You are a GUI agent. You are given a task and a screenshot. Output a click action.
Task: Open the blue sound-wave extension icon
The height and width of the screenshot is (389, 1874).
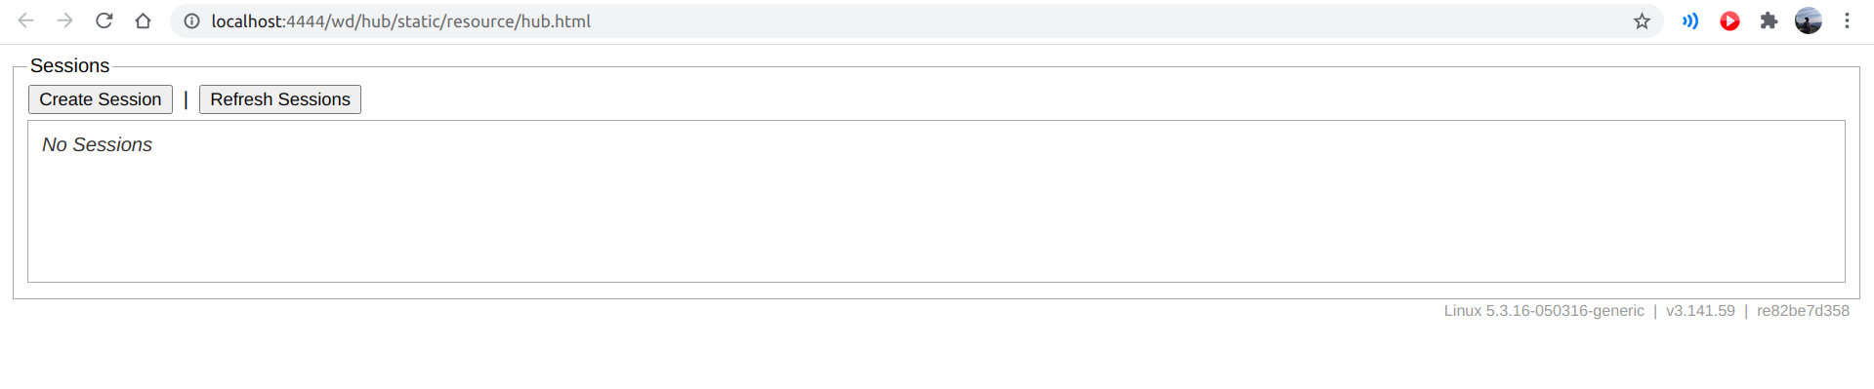point(1690,20)
